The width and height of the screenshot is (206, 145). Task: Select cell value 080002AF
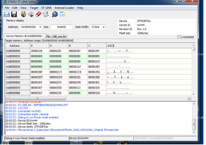(x=78, y=67)
